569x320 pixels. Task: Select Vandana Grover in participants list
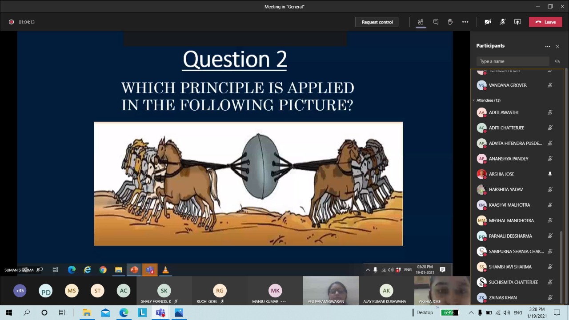[507, 85]
